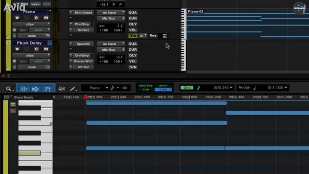Toggle Piano TRN transpose property

tap(133, 36)
